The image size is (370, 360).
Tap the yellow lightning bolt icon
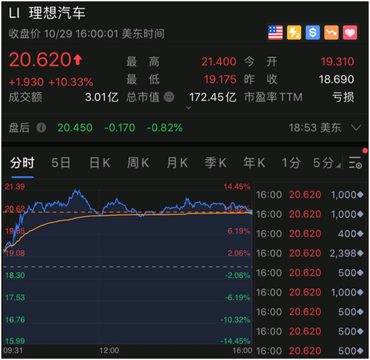(x=294, y=32)
